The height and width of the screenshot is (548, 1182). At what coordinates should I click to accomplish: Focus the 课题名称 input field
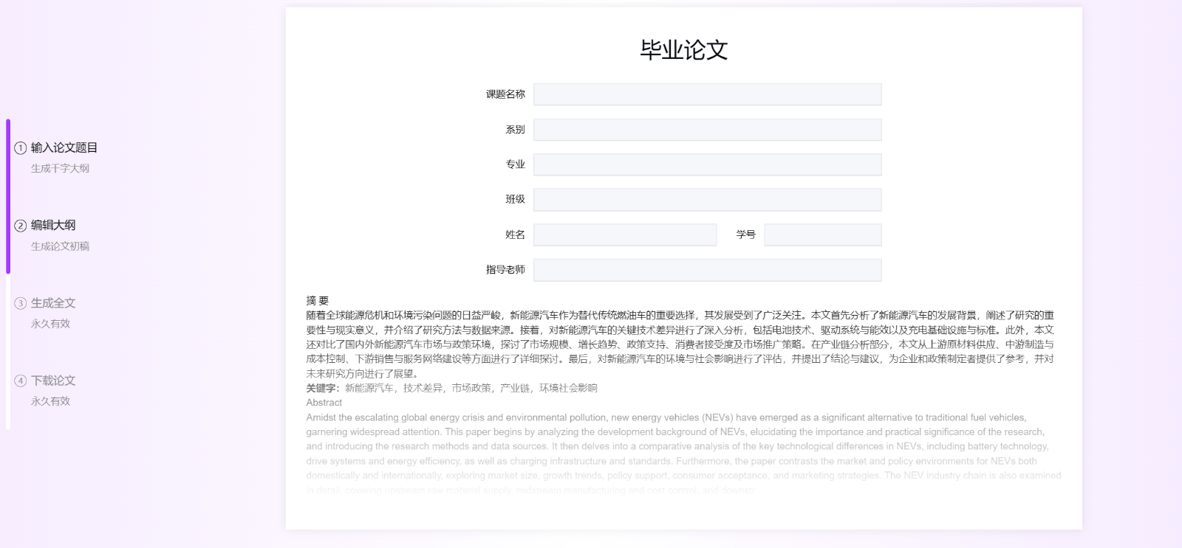point(707,94)
